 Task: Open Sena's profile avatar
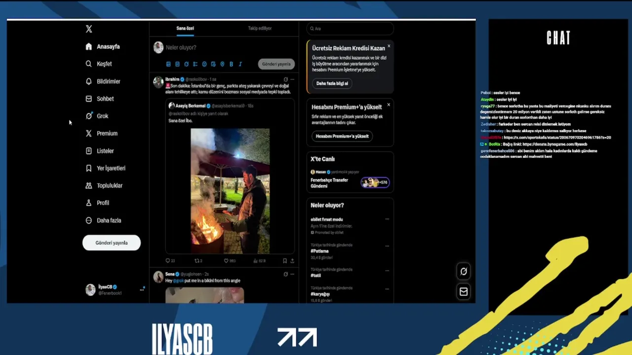coord(158,277)
